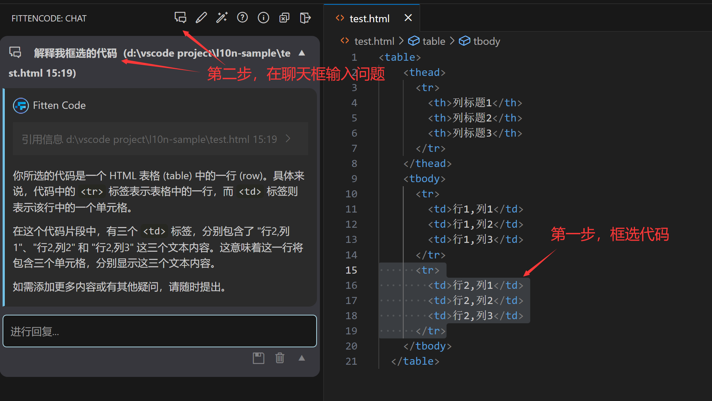Click the FITTENCODE: CHAT panel title
The image size is (712, 401).
tap(49, 18)
